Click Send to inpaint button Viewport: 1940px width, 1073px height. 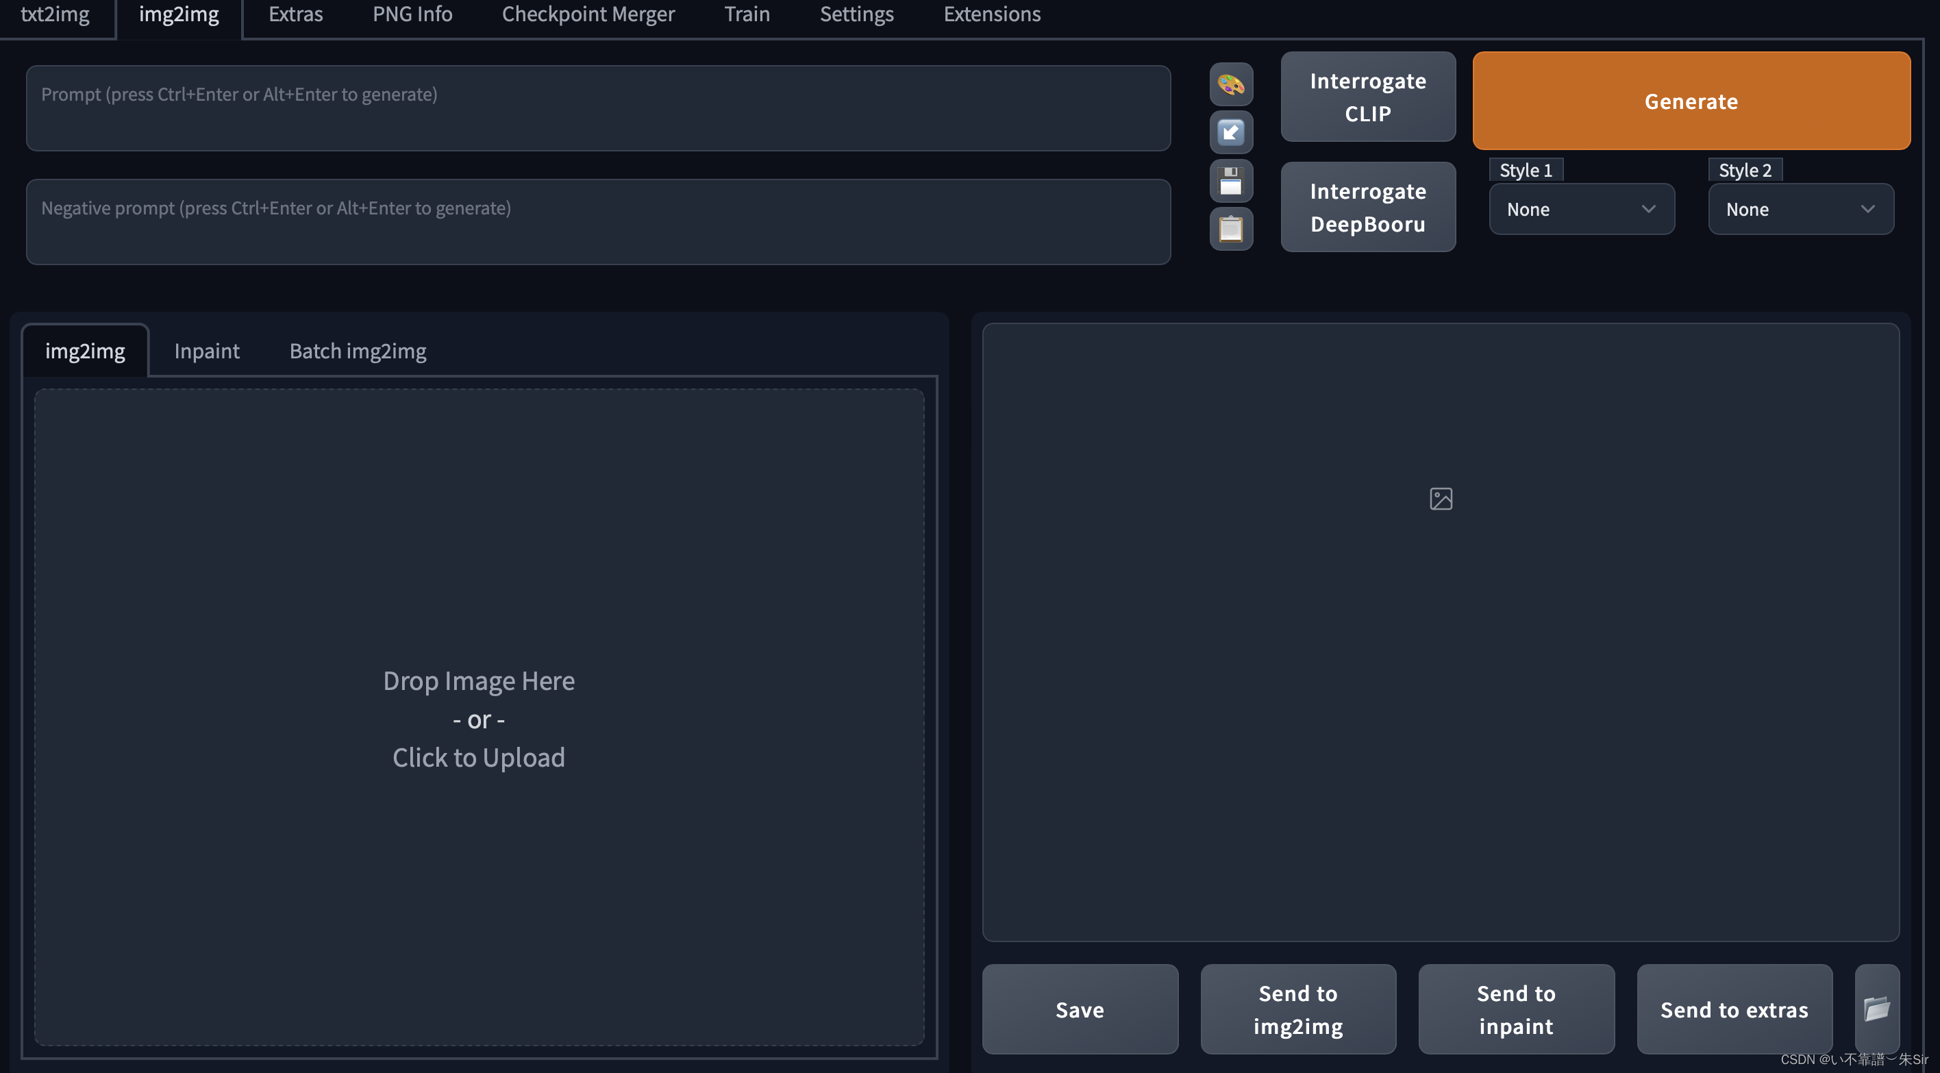click(1515, 1009)
